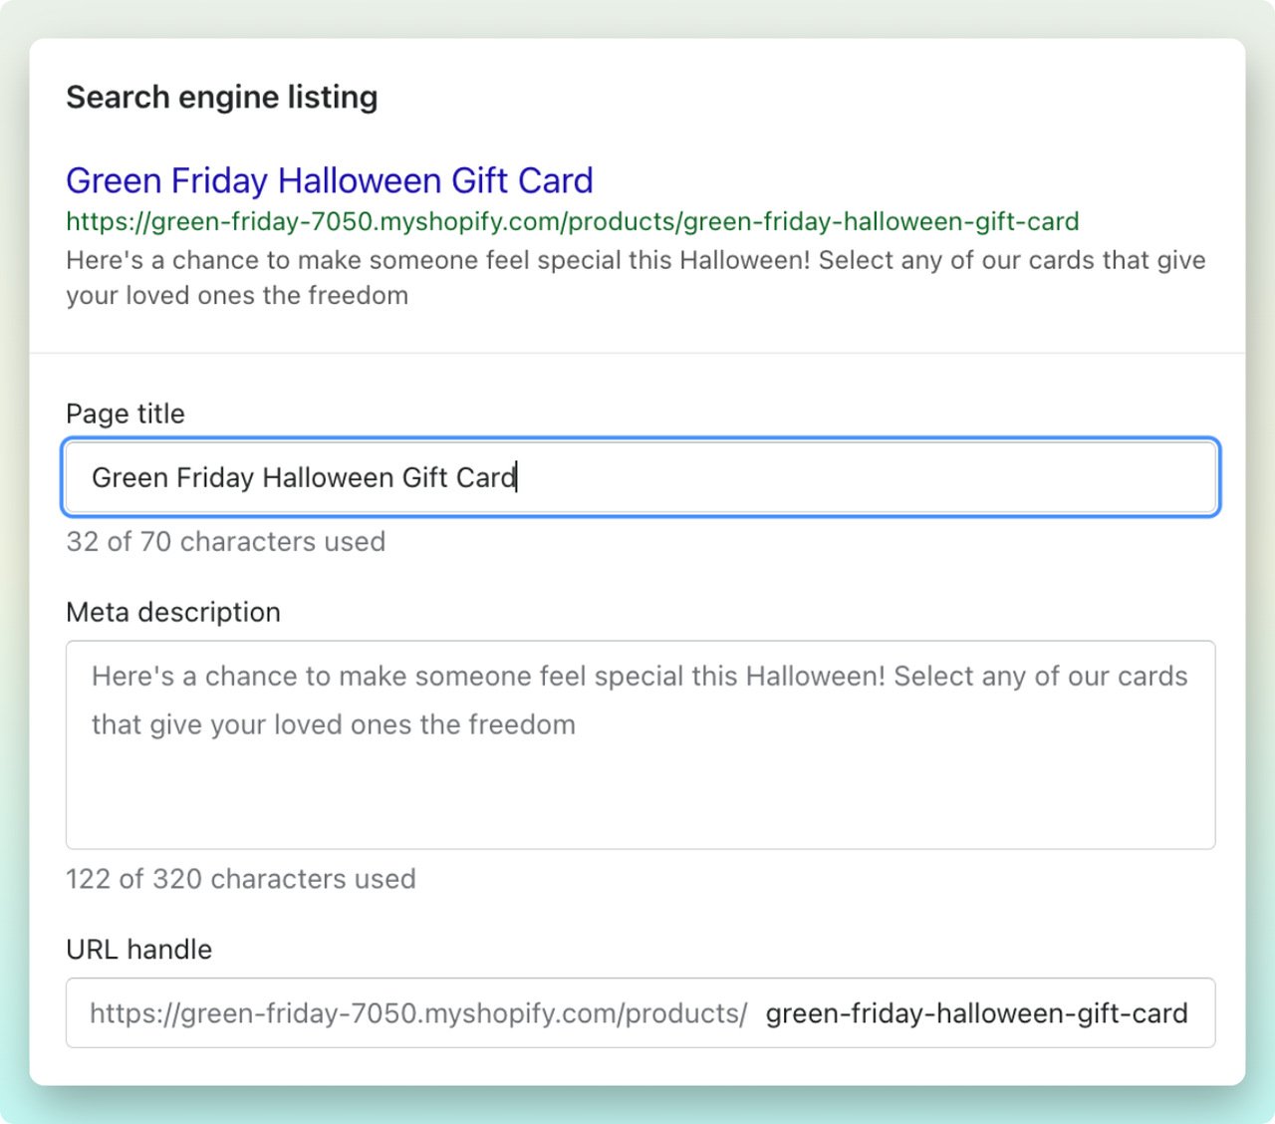Click the 122 of 320 characters counter

click(x=241, y=879)
